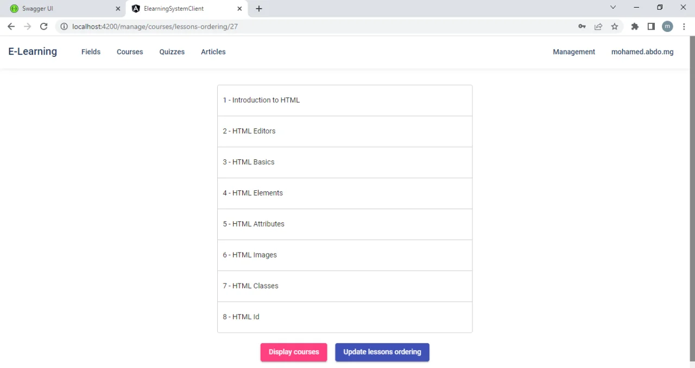
Task: Open the Extensions puzzle icon
Action: click(x=635, y=27)
